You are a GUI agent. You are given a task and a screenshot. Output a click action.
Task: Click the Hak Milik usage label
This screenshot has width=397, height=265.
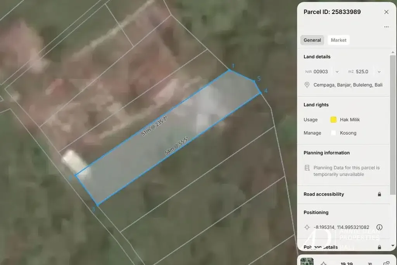click(x=350, y=120)
